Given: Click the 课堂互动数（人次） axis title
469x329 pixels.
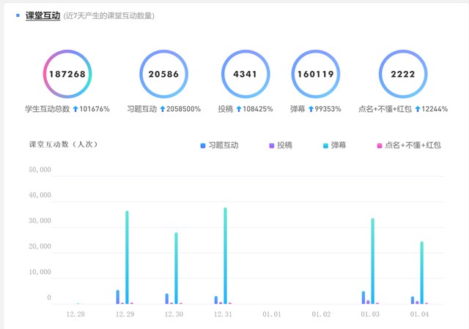Looking at the screenshot, I should click(64, 145).
